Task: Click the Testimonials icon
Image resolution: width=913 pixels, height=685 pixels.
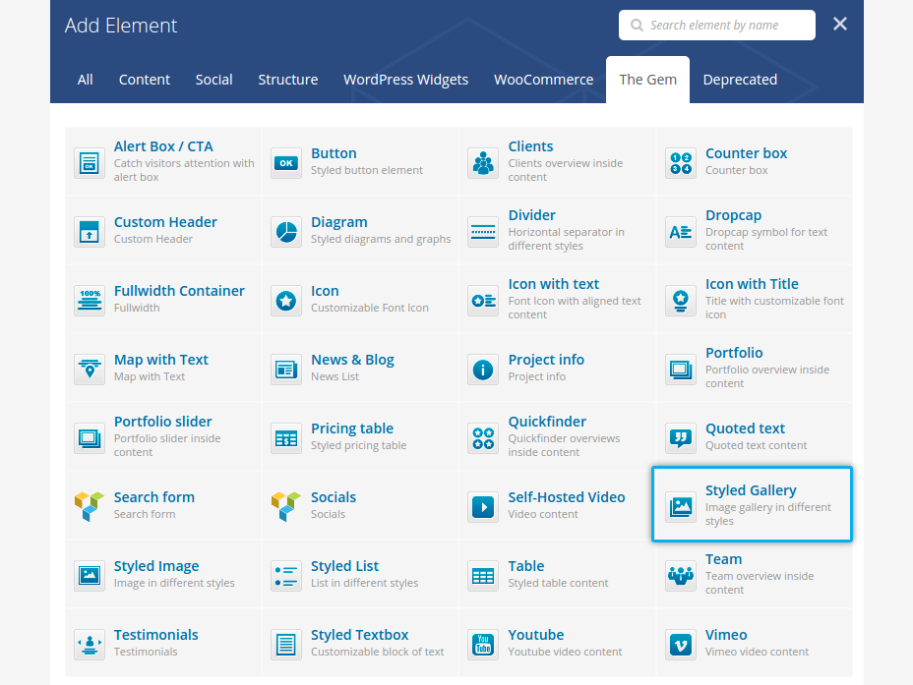Action: pos(90,644)
